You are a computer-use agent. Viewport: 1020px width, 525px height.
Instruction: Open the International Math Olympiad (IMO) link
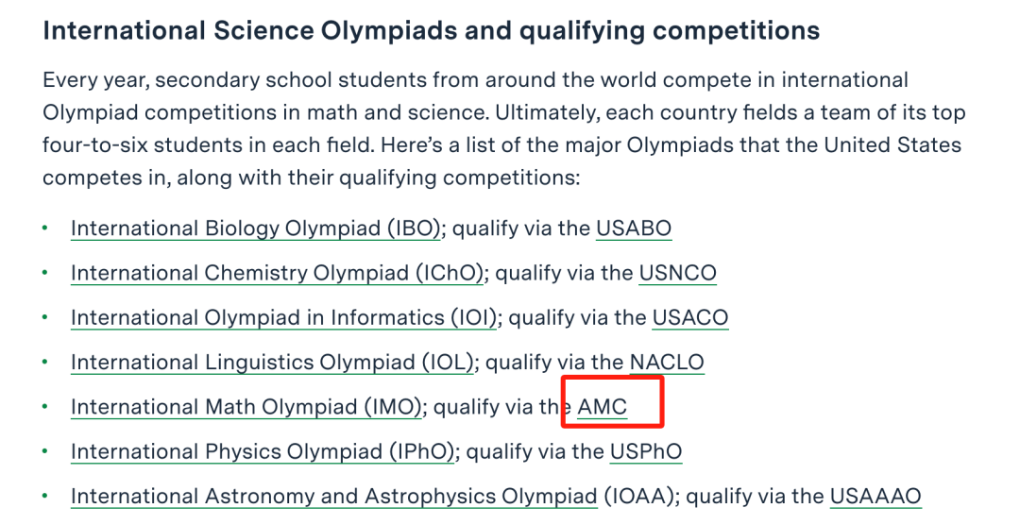(246, 407)
